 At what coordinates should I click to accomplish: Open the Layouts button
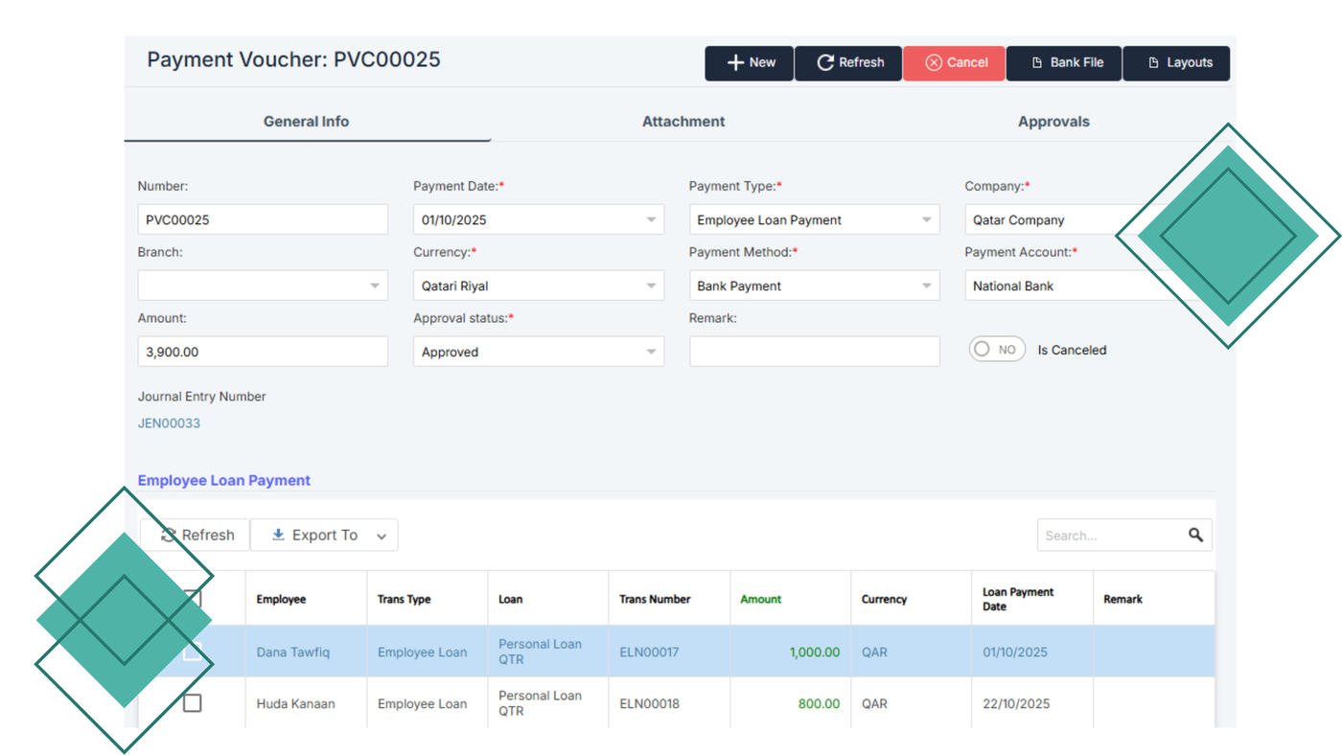[1177, 63]
